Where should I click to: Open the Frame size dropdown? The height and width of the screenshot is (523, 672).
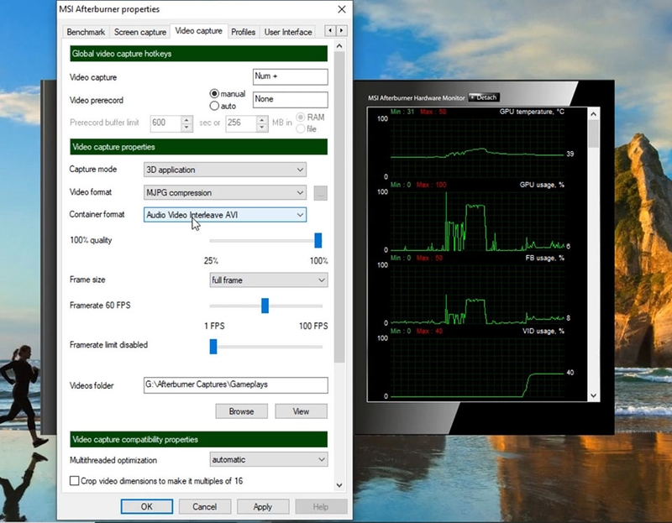coord(269,280)
